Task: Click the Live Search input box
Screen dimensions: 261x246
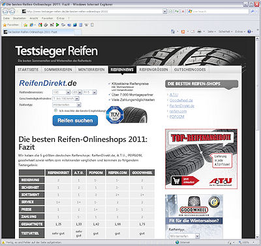Action: 218,11
